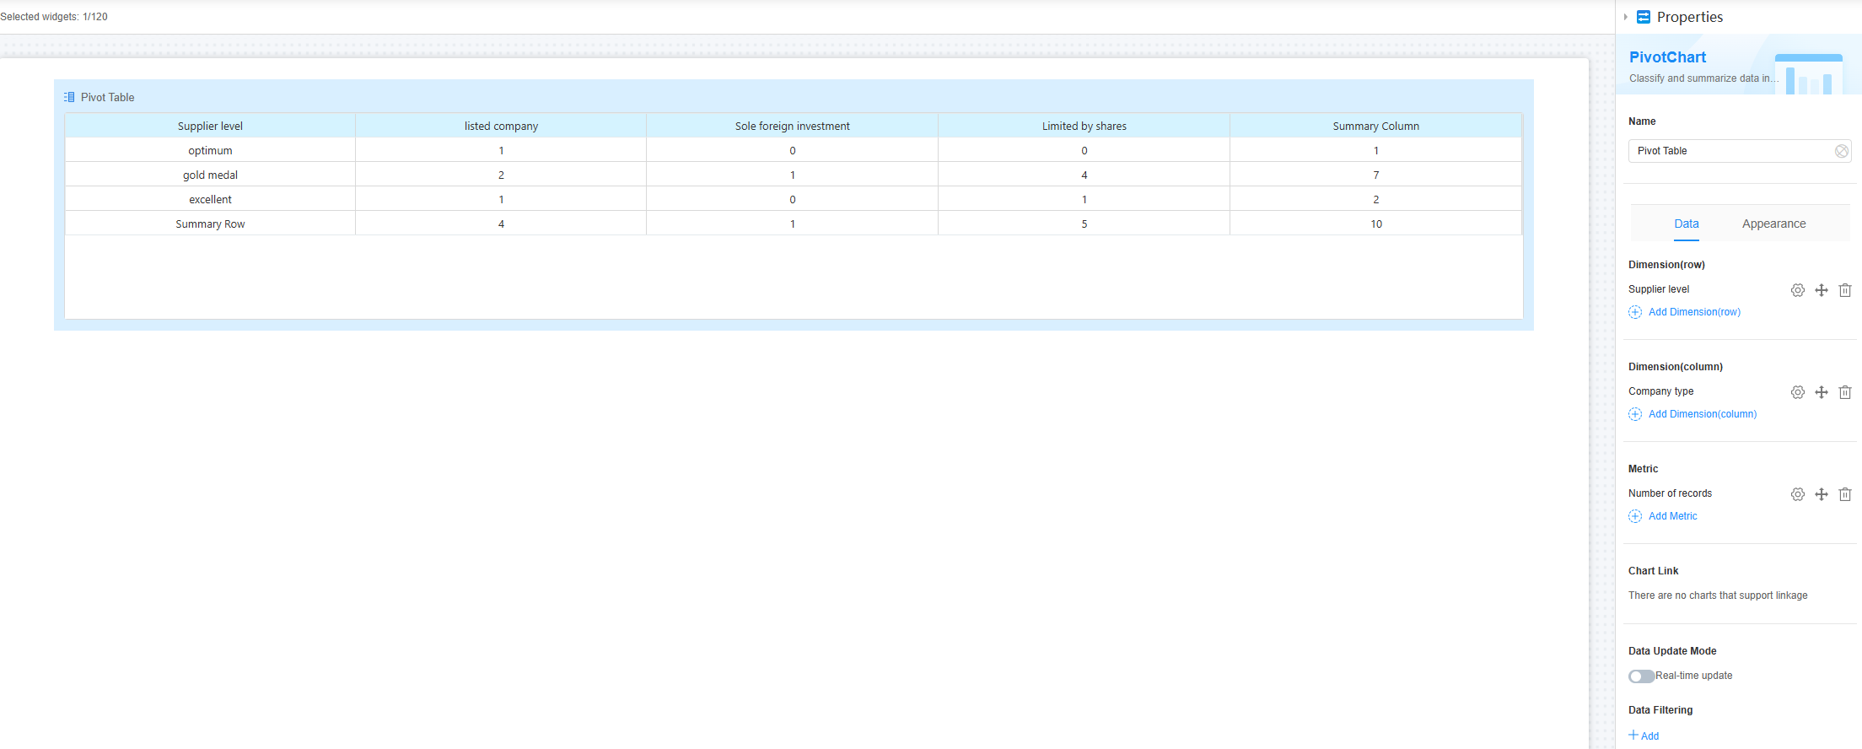Delete the Company type dimension
This screenshot has height=749, width=1862.
[x=1845, y=392]
